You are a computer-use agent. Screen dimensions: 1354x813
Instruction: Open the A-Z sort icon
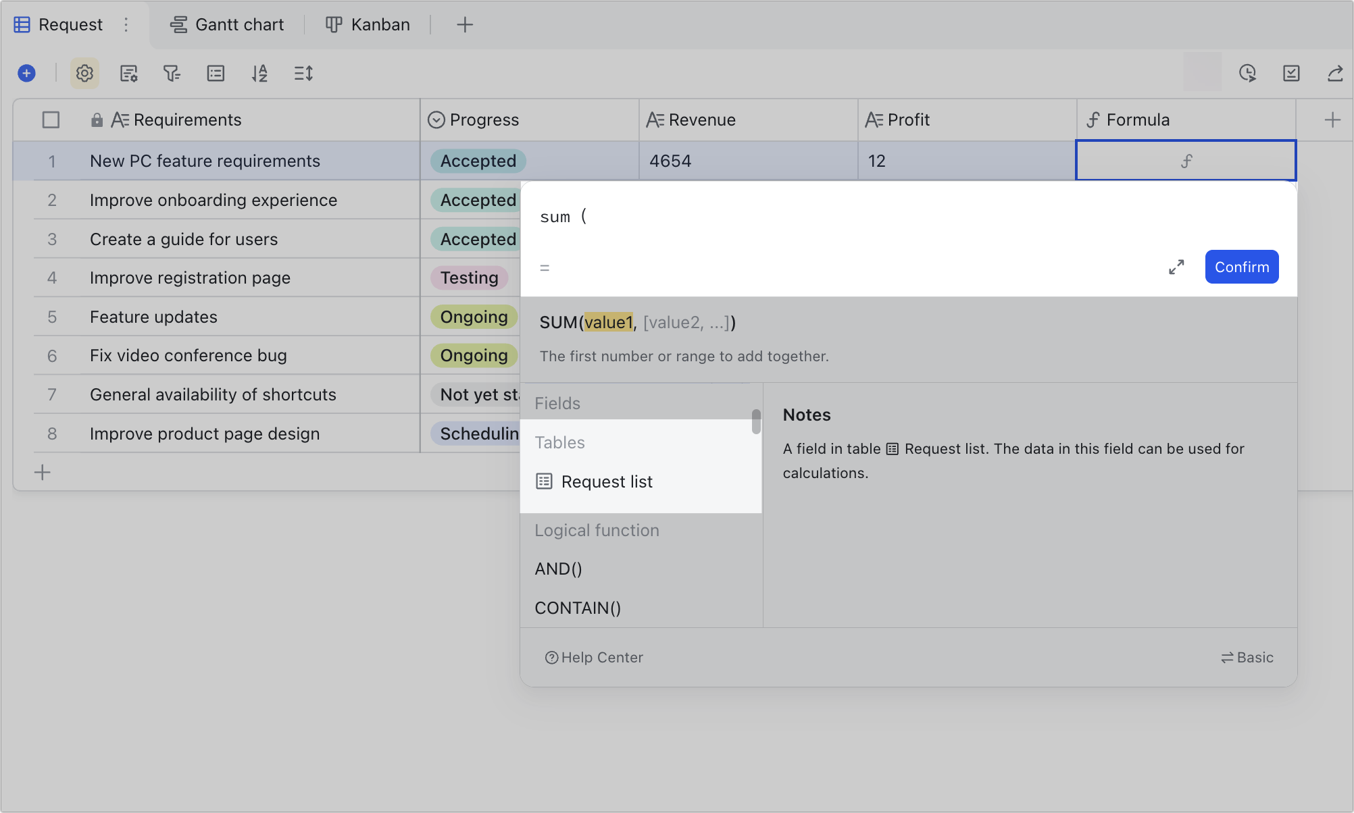tap(259, 73)
